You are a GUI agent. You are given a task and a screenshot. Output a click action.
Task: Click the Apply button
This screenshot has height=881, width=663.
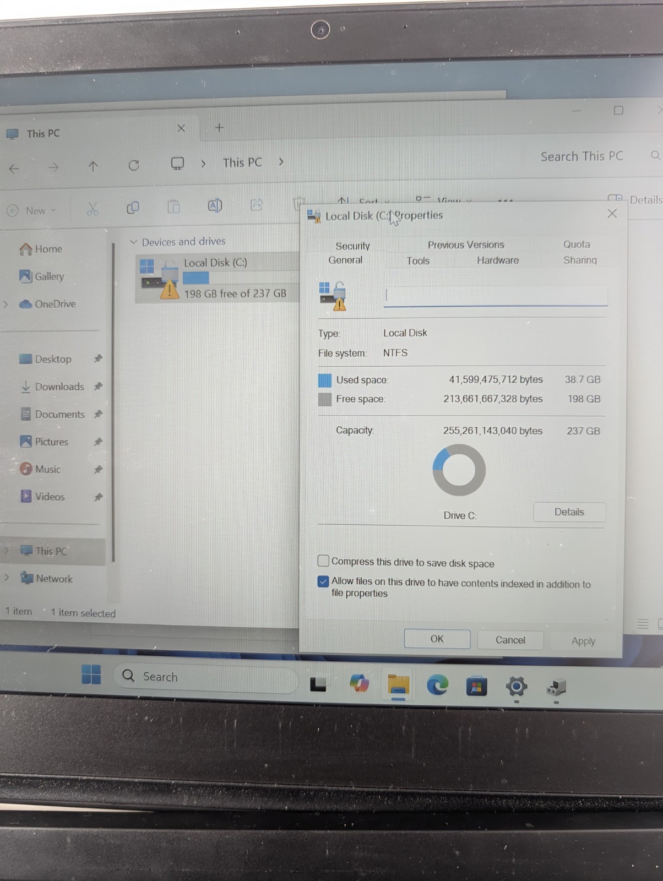click(x=583, y=641)
